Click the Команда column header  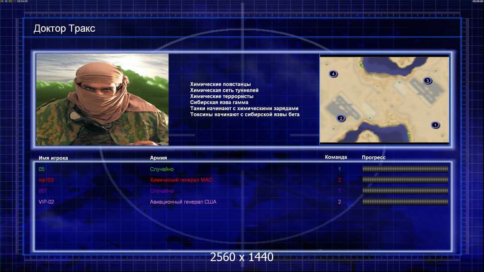(x=336, y=157)
